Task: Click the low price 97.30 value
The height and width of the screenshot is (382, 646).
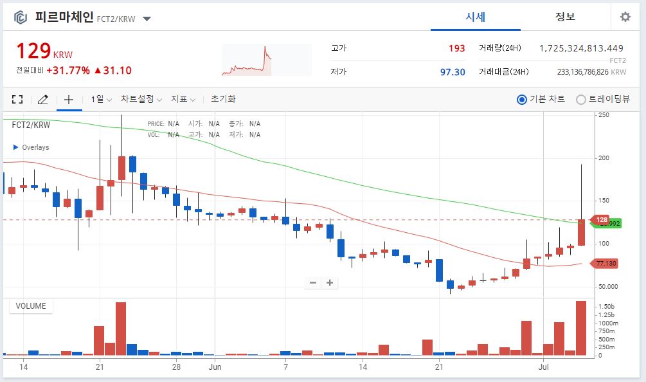Action: tap(453, 72)
